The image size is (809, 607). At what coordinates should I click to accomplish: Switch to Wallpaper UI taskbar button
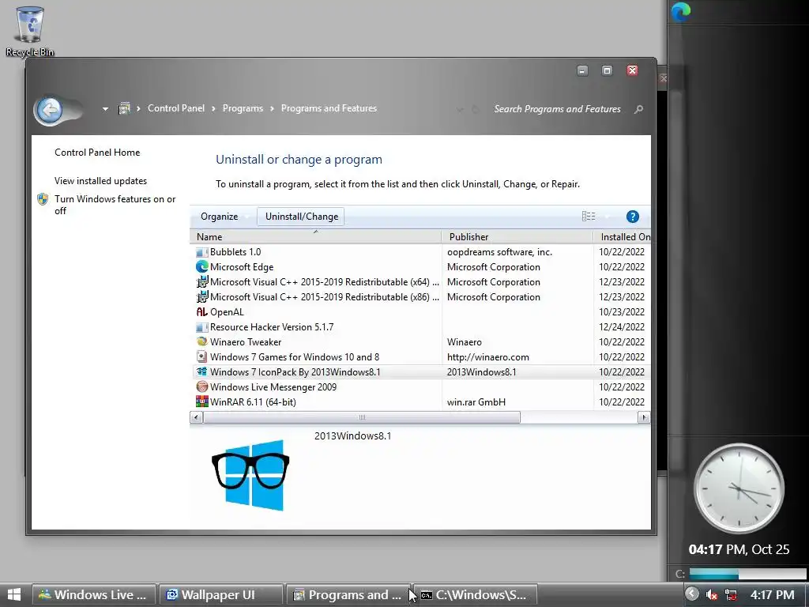[x=220, y=594]
